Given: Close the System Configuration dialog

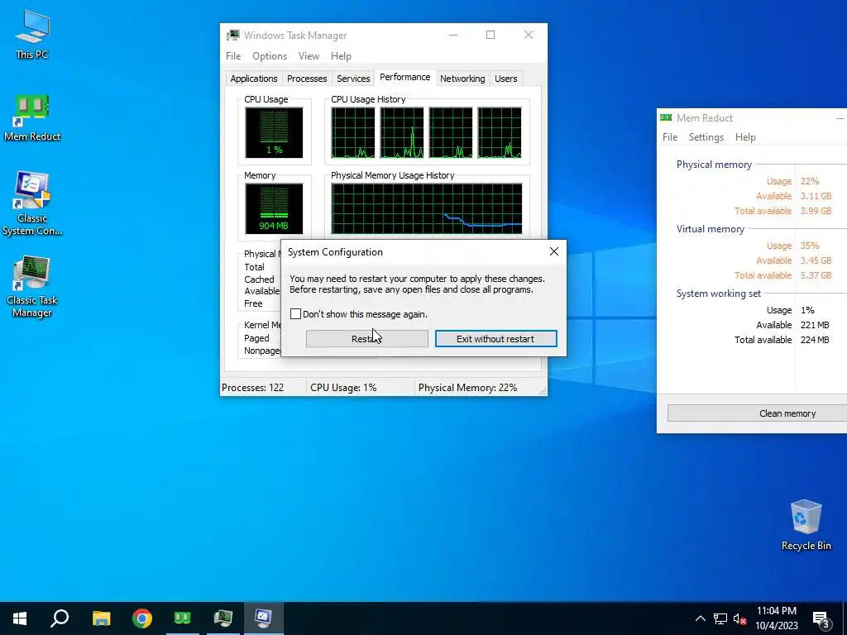Looking at the screenshot, I should (x=553, y=251).
